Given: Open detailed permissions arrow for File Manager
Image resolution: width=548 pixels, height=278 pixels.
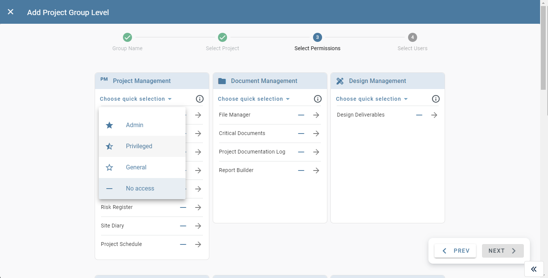Looking at the screenshot, I should tap(316, 115).
